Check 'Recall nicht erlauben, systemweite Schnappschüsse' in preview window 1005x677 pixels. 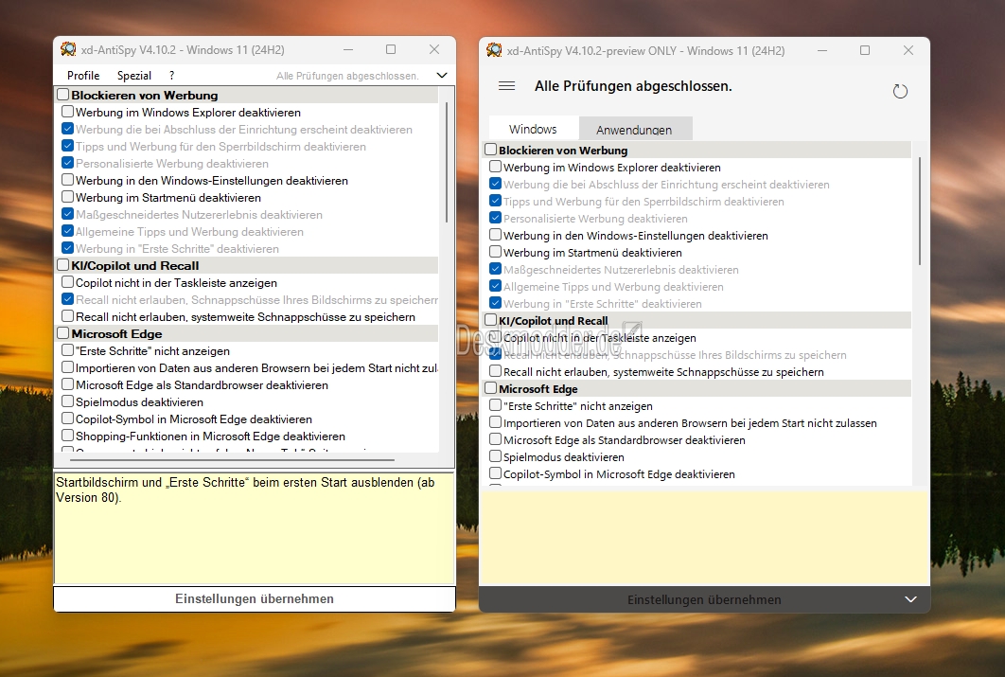pyautogui.click(x=495, y=370)
